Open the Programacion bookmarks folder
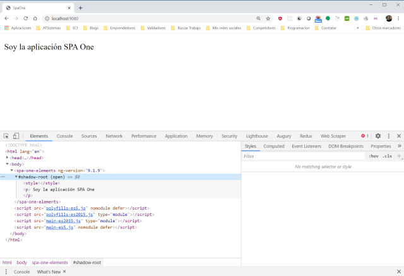Image resolution: width=404 pixels, height=276 pixels. (295, 28)
